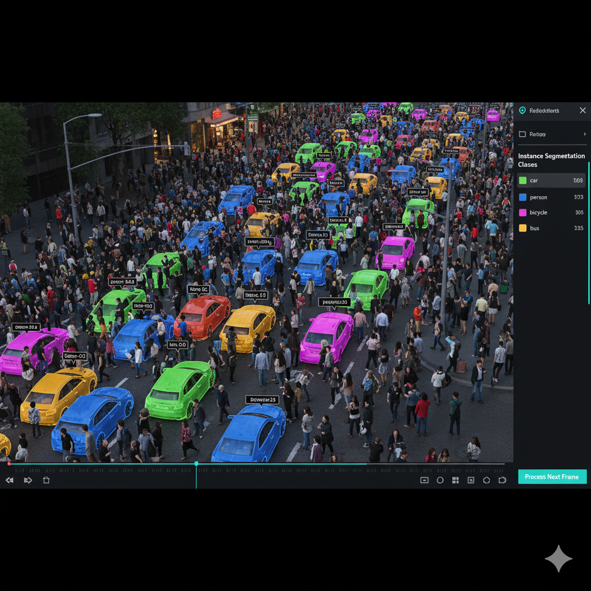
Task: Select the car class row
Action: click(551, 181)
